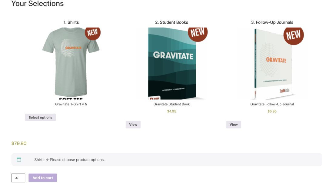Click the $4.95 Student Book price
Screen dimensions: 326x183
click(x=171, y=111)
